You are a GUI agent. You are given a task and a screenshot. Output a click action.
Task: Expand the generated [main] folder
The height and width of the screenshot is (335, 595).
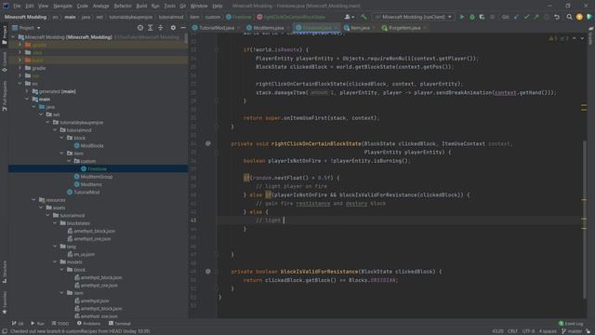pyautogui.click(x=27, y=91)
